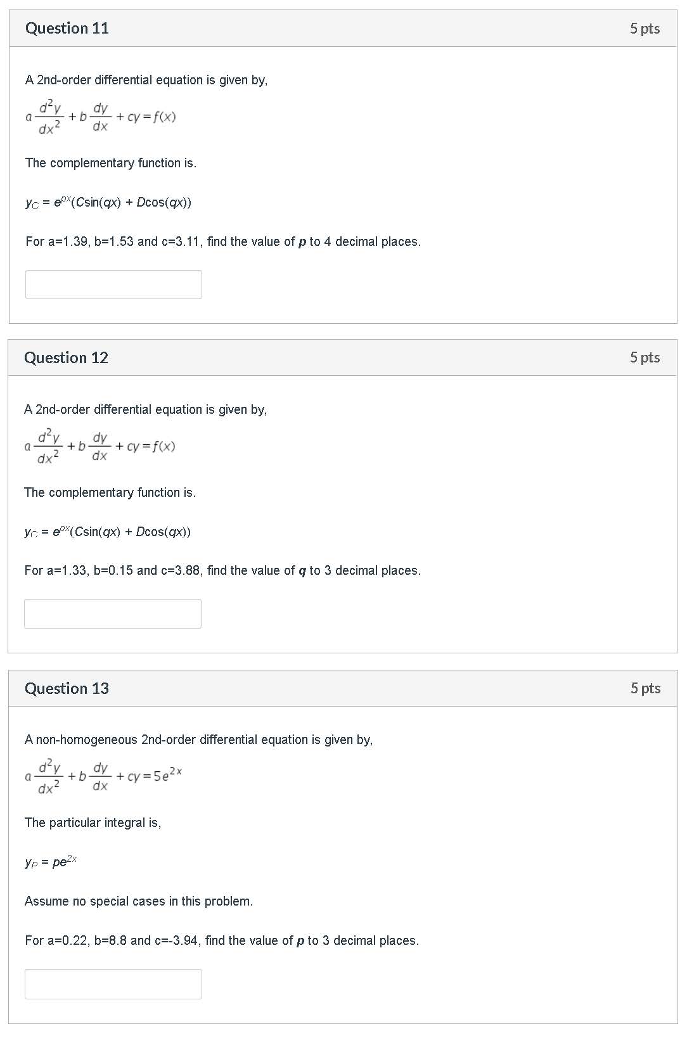Focus the Question 12 answer text field
This screenshot has height=1038, width=687.
113,613
